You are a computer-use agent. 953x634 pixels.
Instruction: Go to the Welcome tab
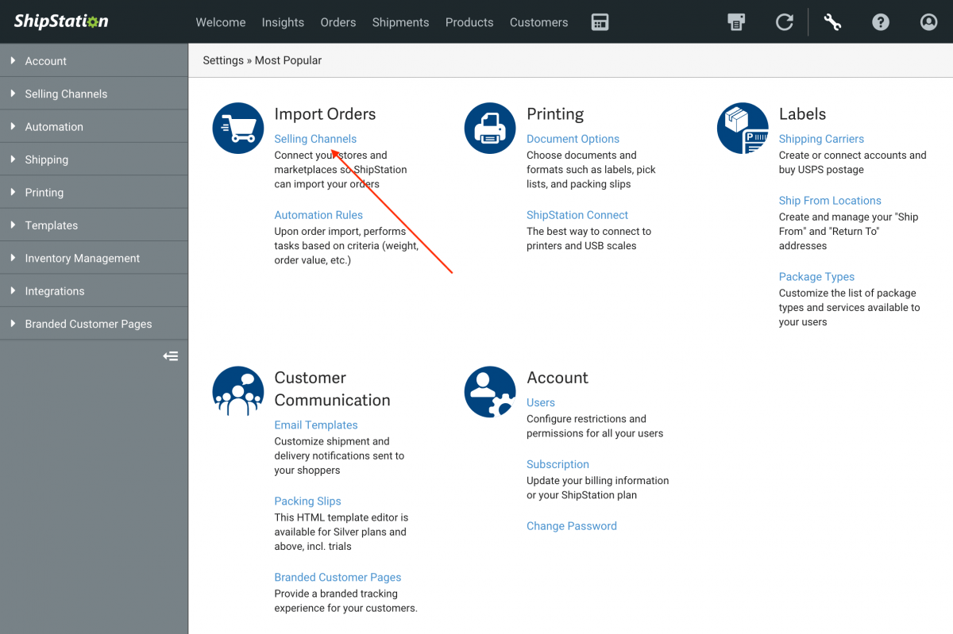(x=221, y=22)
